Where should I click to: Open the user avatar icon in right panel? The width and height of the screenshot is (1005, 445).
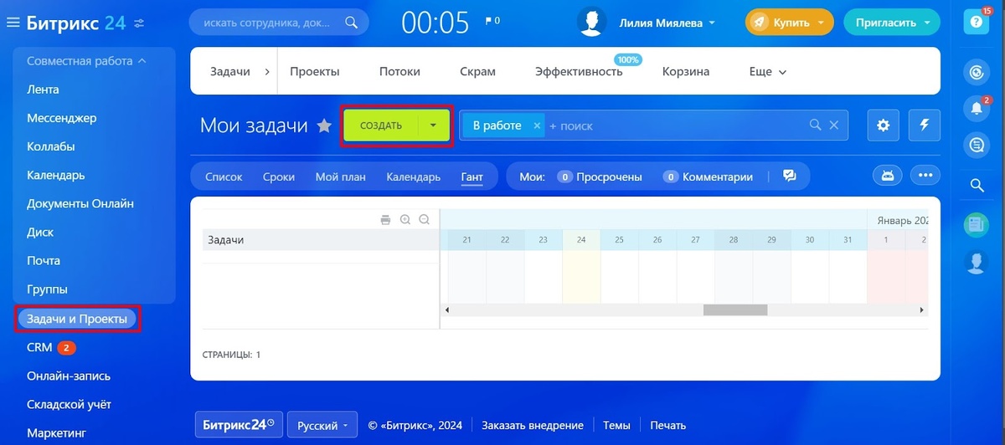976,262
